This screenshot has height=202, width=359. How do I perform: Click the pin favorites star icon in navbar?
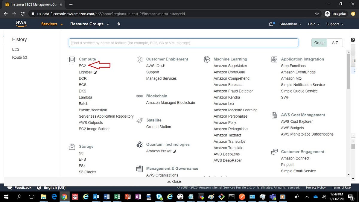click(119, 24)
